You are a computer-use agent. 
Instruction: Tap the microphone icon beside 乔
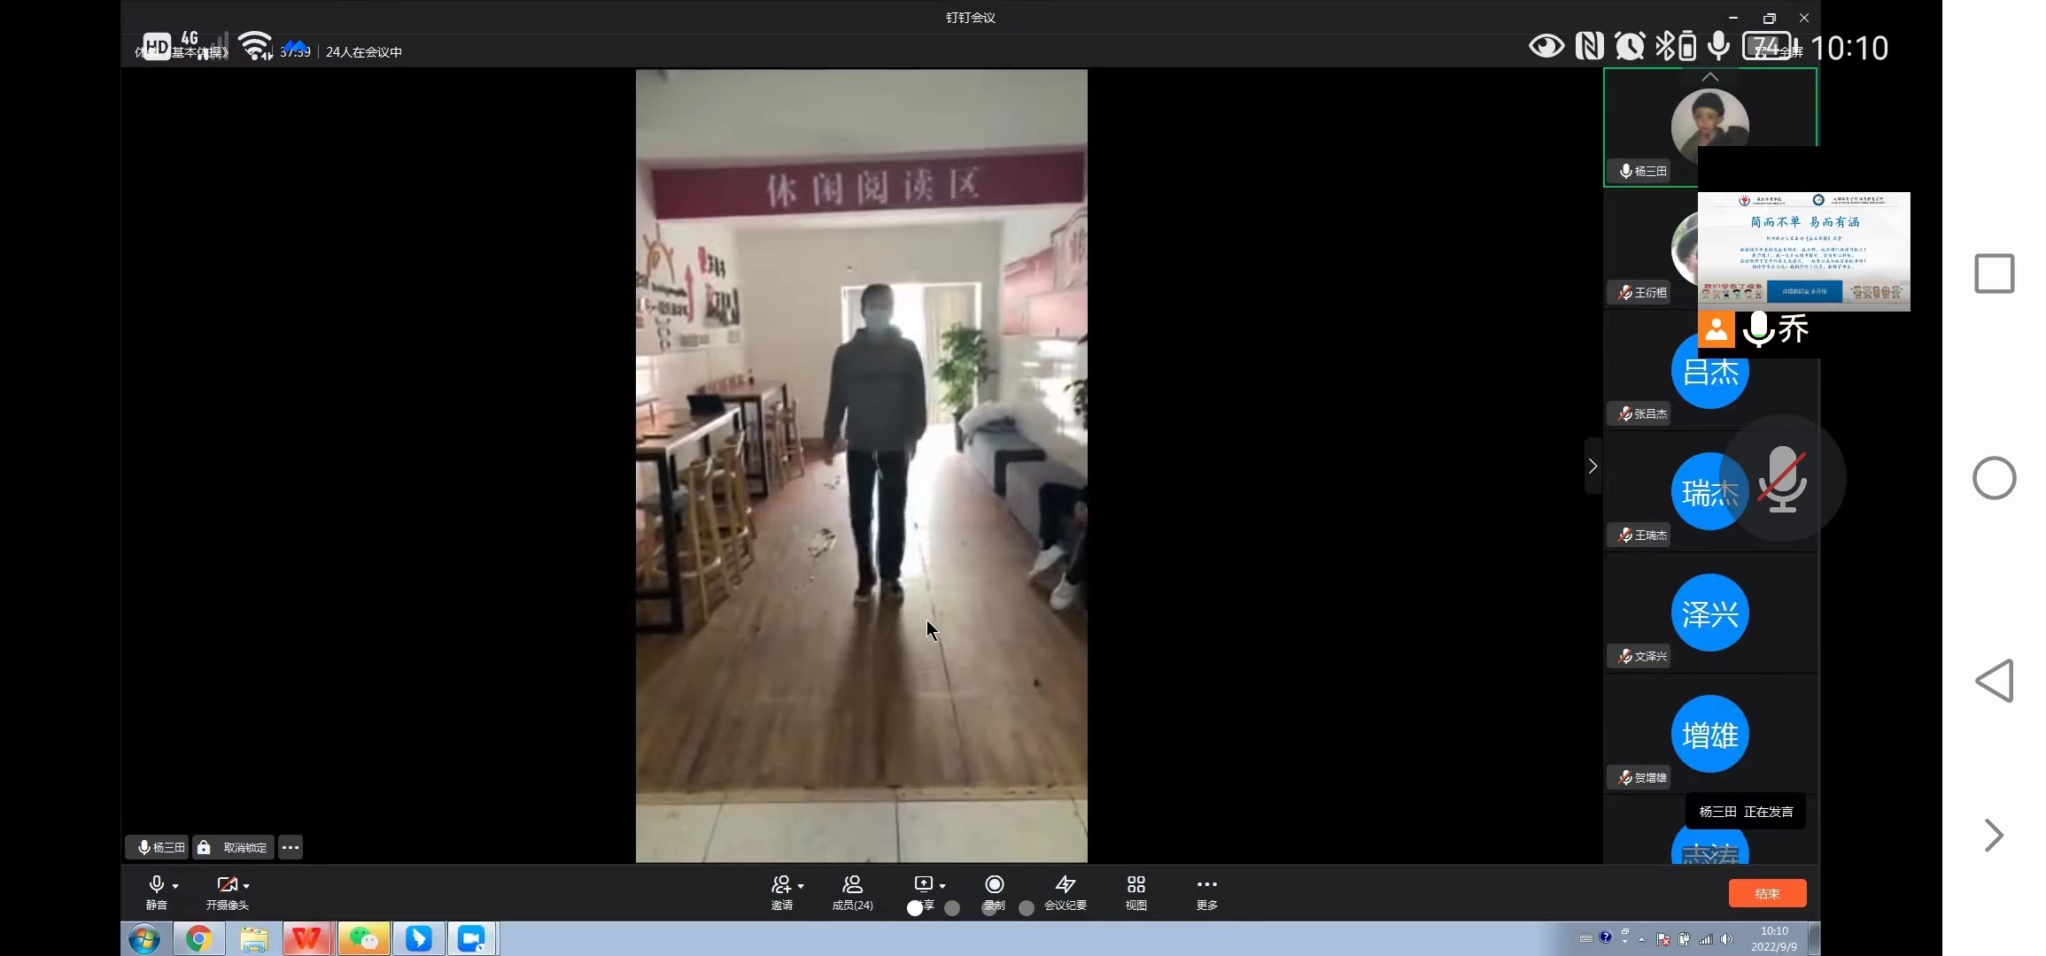point(1758,329)
